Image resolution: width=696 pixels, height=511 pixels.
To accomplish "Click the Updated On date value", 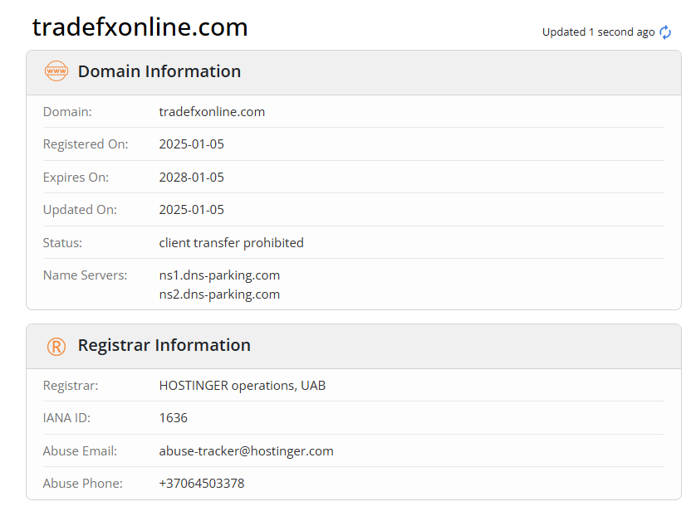I will [192, 210].
